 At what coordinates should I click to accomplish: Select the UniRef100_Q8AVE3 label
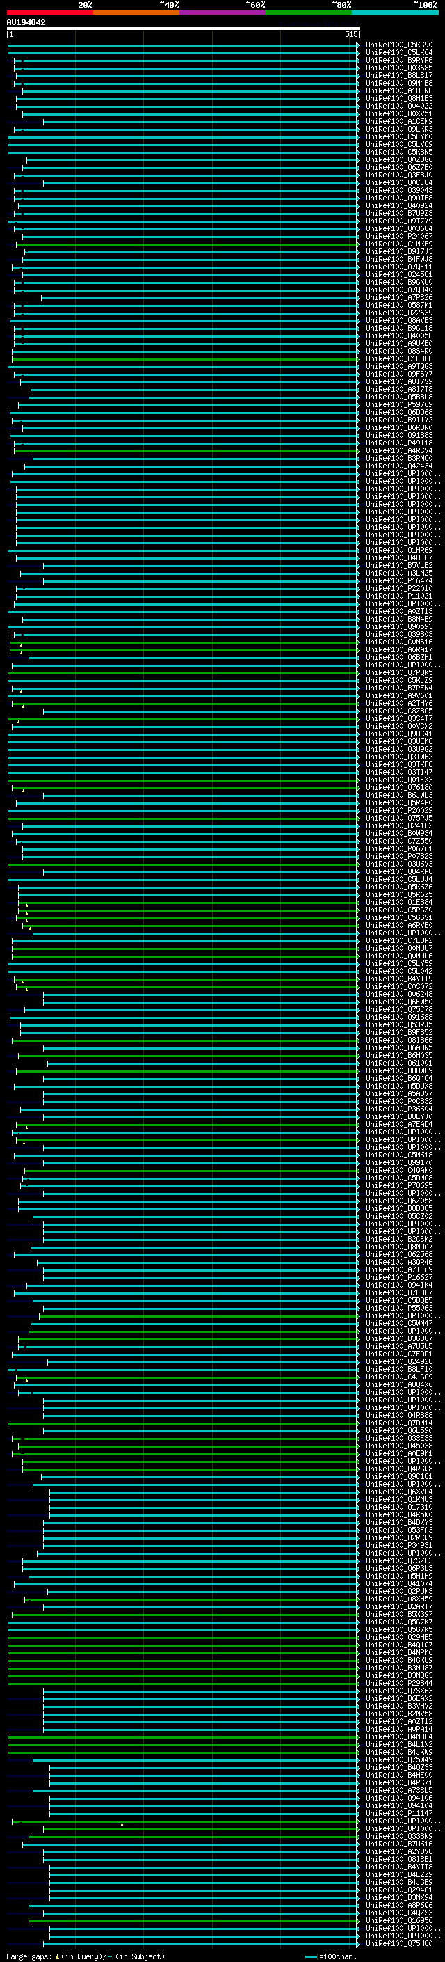(399, 321)
